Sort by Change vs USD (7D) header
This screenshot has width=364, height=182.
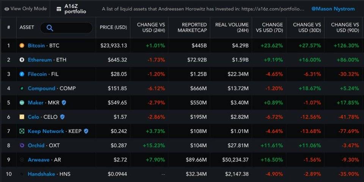tap(269, 27)
